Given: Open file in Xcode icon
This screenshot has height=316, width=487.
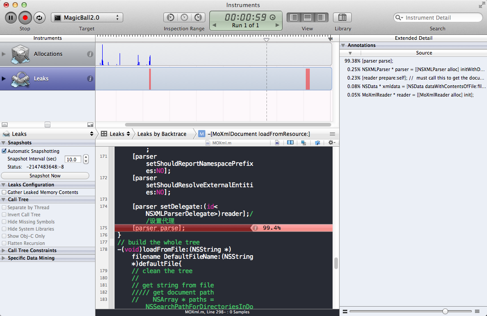Looking at the screenshot, I should pos(317,143).
